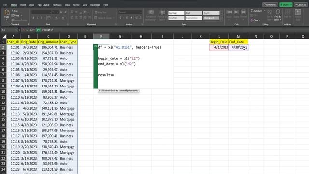Viewport: 309px width, 174px height.
Task: Click the green Share button
Action: click(x=285, y=5)
